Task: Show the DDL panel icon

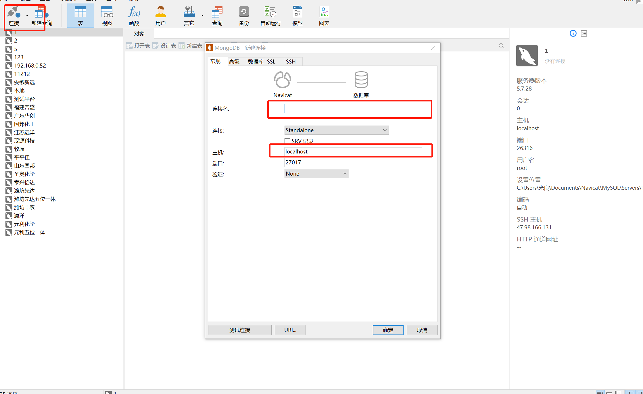Action: pos(584,33)
